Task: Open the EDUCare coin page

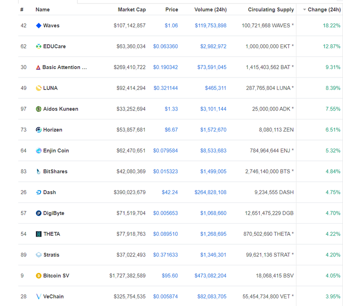Action: tap(54, 47)
